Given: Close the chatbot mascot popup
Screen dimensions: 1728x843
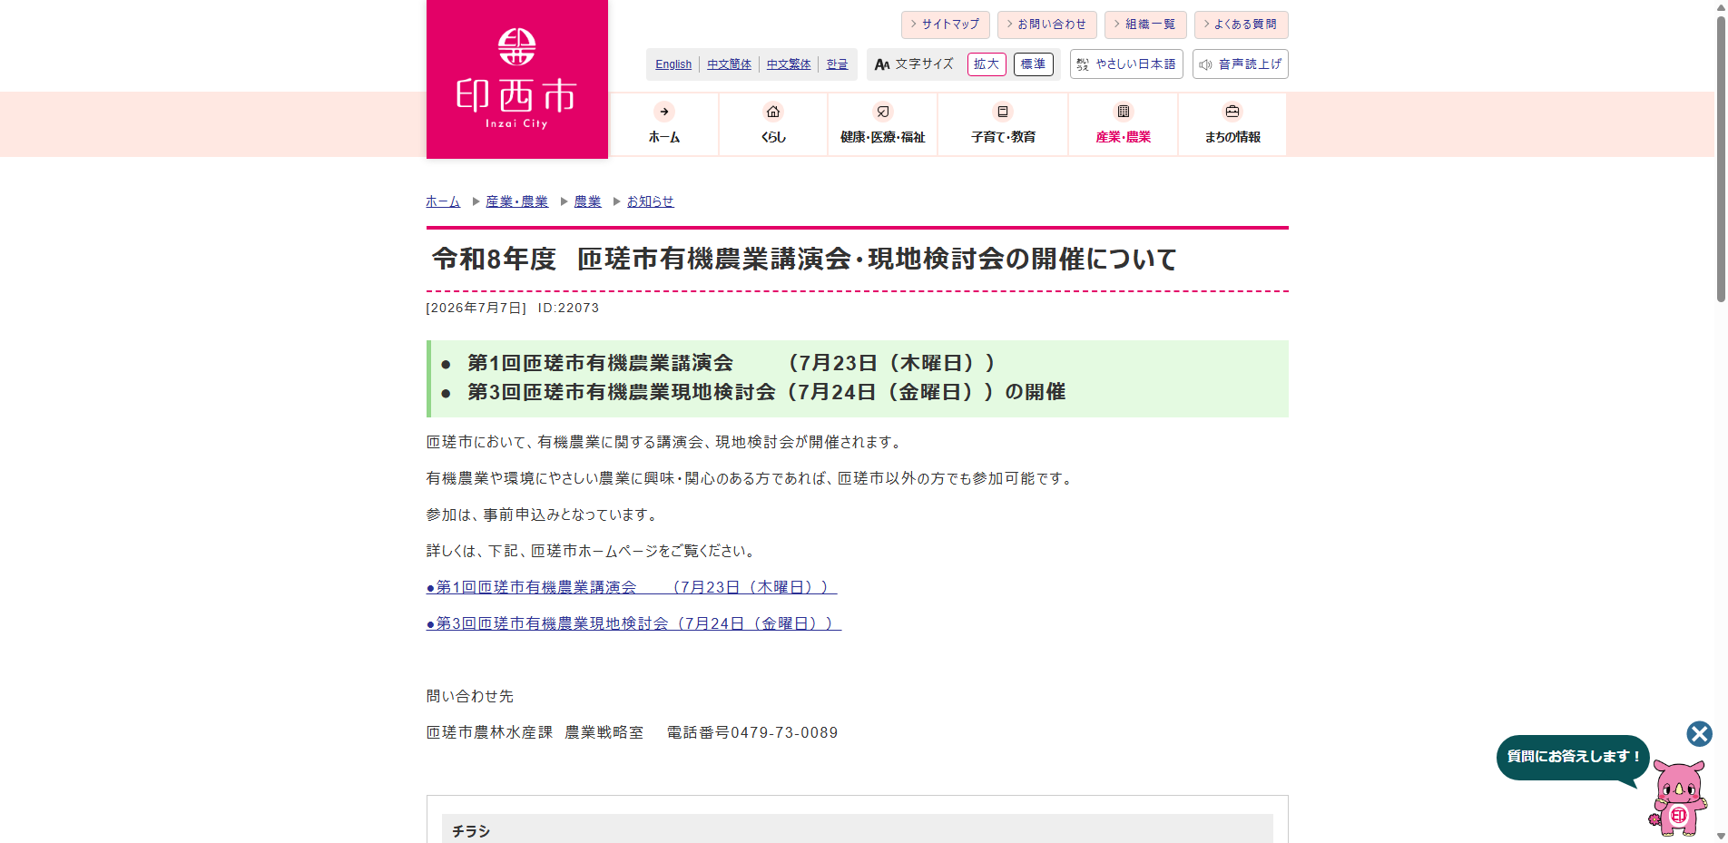Looking at the screenshot, I should point(1700,733).
